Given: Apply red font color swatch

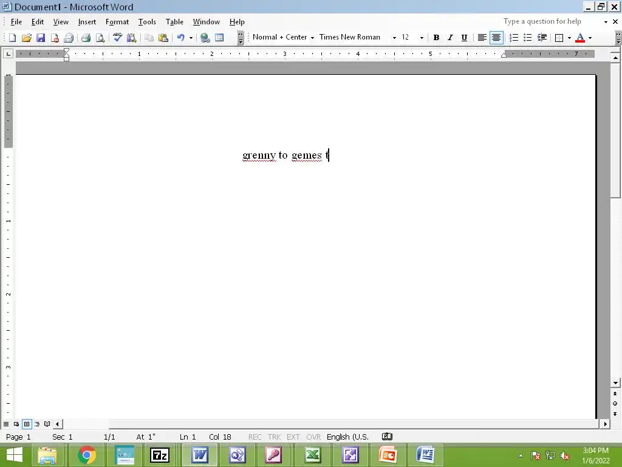Looking at the screenshot, I should pyautogui.click(x=580, y=38).
